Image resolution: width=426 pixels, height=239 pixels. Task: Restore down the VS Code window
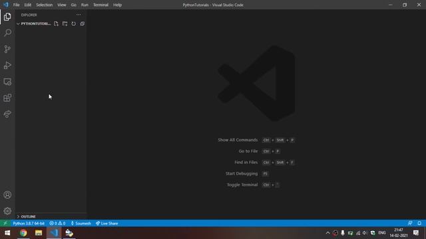(405, 5)
